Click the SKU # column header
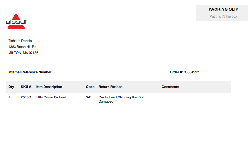The width and height of the screenshot is (248, 147). coord(26,87)
